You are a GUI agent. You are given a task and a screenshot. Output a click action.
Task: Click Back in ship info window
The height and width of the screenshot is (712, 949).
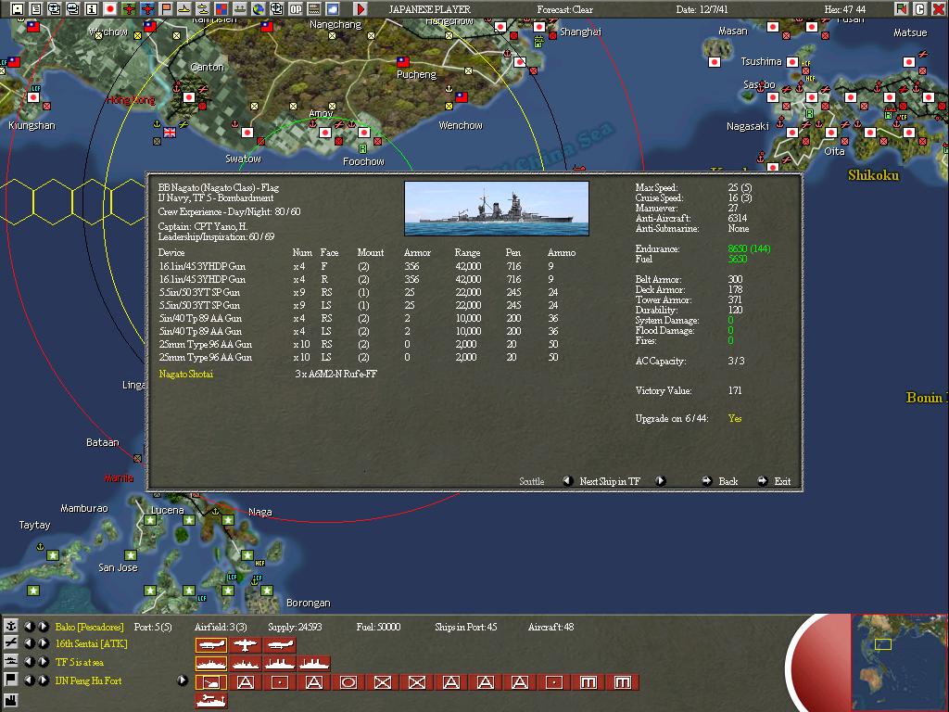coord(728,481)
